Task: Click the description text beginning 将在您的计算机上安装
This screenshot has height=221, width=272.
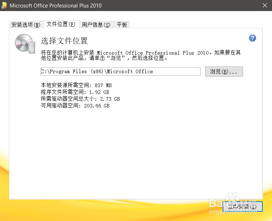Action: coord(141,55)
